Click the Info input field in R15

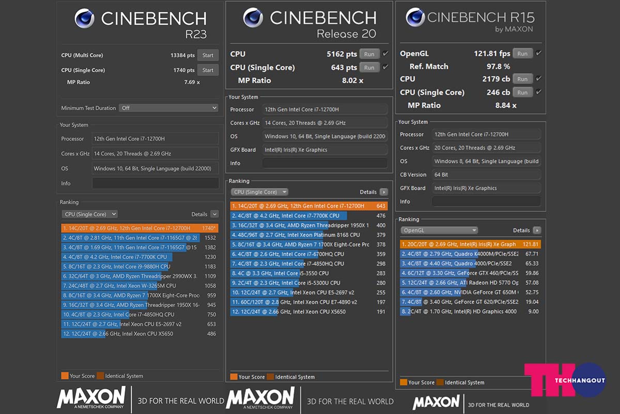(487, 201)
